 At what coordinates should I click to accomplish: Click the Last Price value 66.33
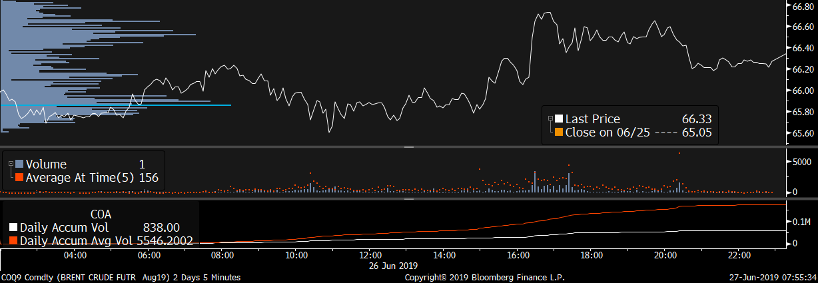tap(697, 119)
